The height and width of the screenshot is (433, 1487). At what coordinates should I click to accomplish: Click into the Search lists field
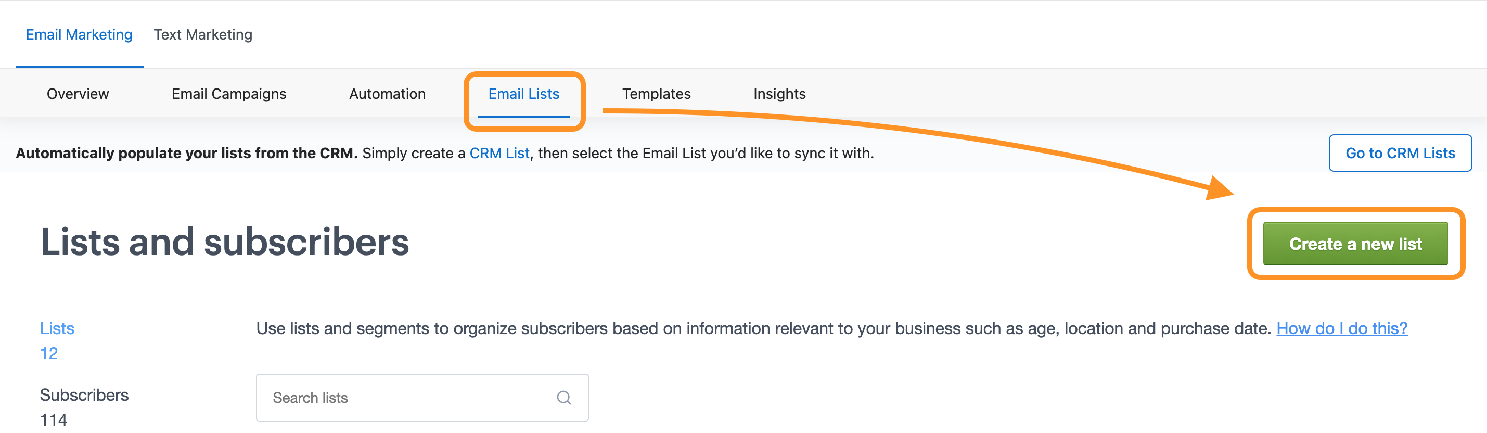pyautogui.click(x=422, y=398)
